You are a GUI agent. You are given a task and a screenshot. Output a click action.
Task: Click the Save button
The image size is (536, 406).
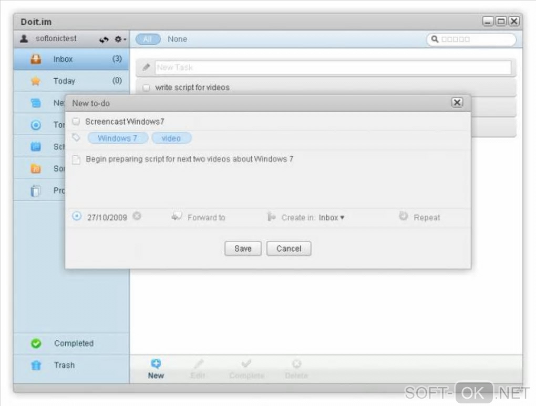(x=243, y=249)
